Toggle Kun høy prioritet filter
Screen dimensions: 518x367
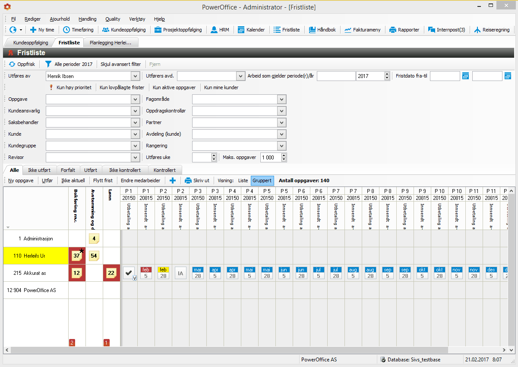tap(70, 87)
